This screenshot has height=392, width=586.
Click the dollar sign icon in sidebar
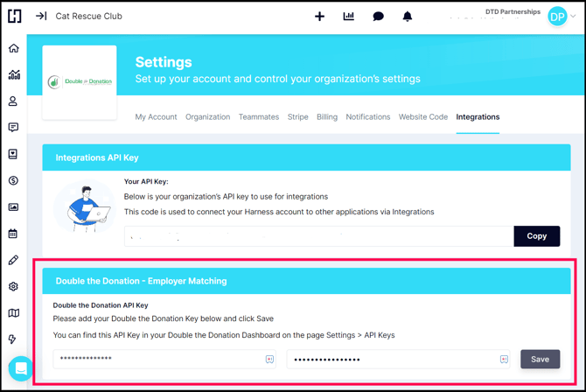coord(13,181)
